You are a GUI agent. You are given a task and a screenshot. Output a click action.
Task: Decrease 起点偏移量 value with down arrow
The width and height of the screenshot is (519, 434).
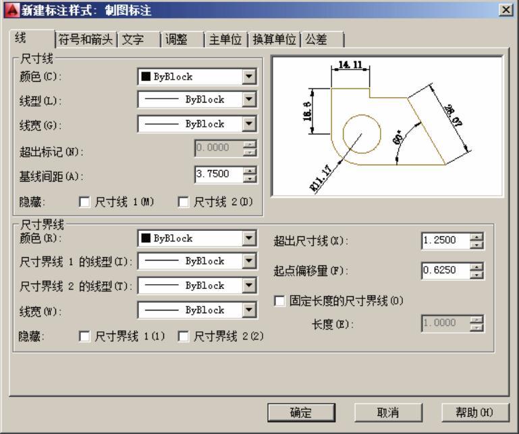coord(479,274)
